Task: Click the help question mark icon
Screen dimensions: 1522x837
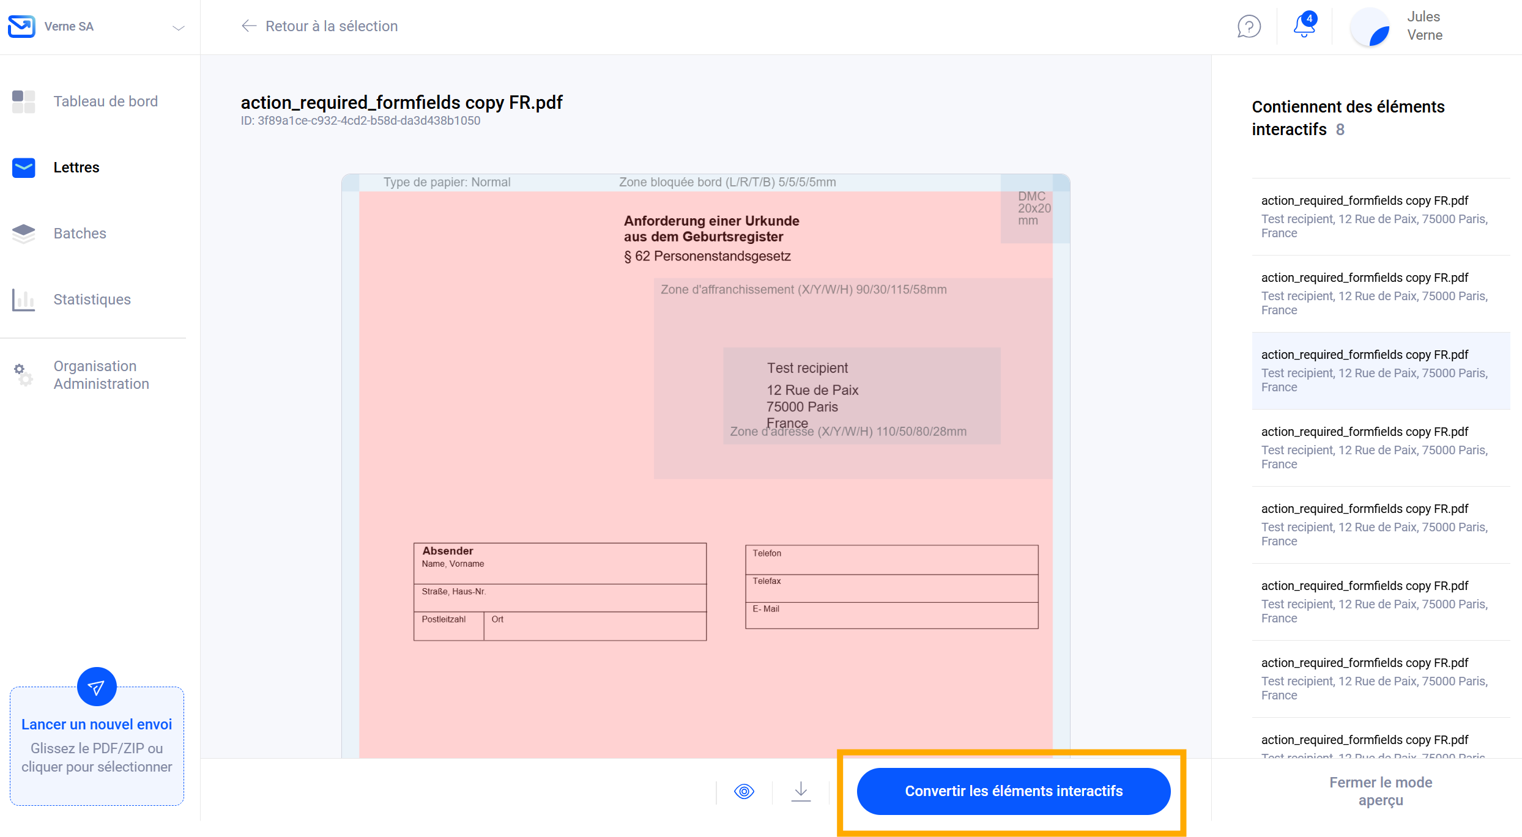Action: pyautogui.click(x=1249, y=27)
